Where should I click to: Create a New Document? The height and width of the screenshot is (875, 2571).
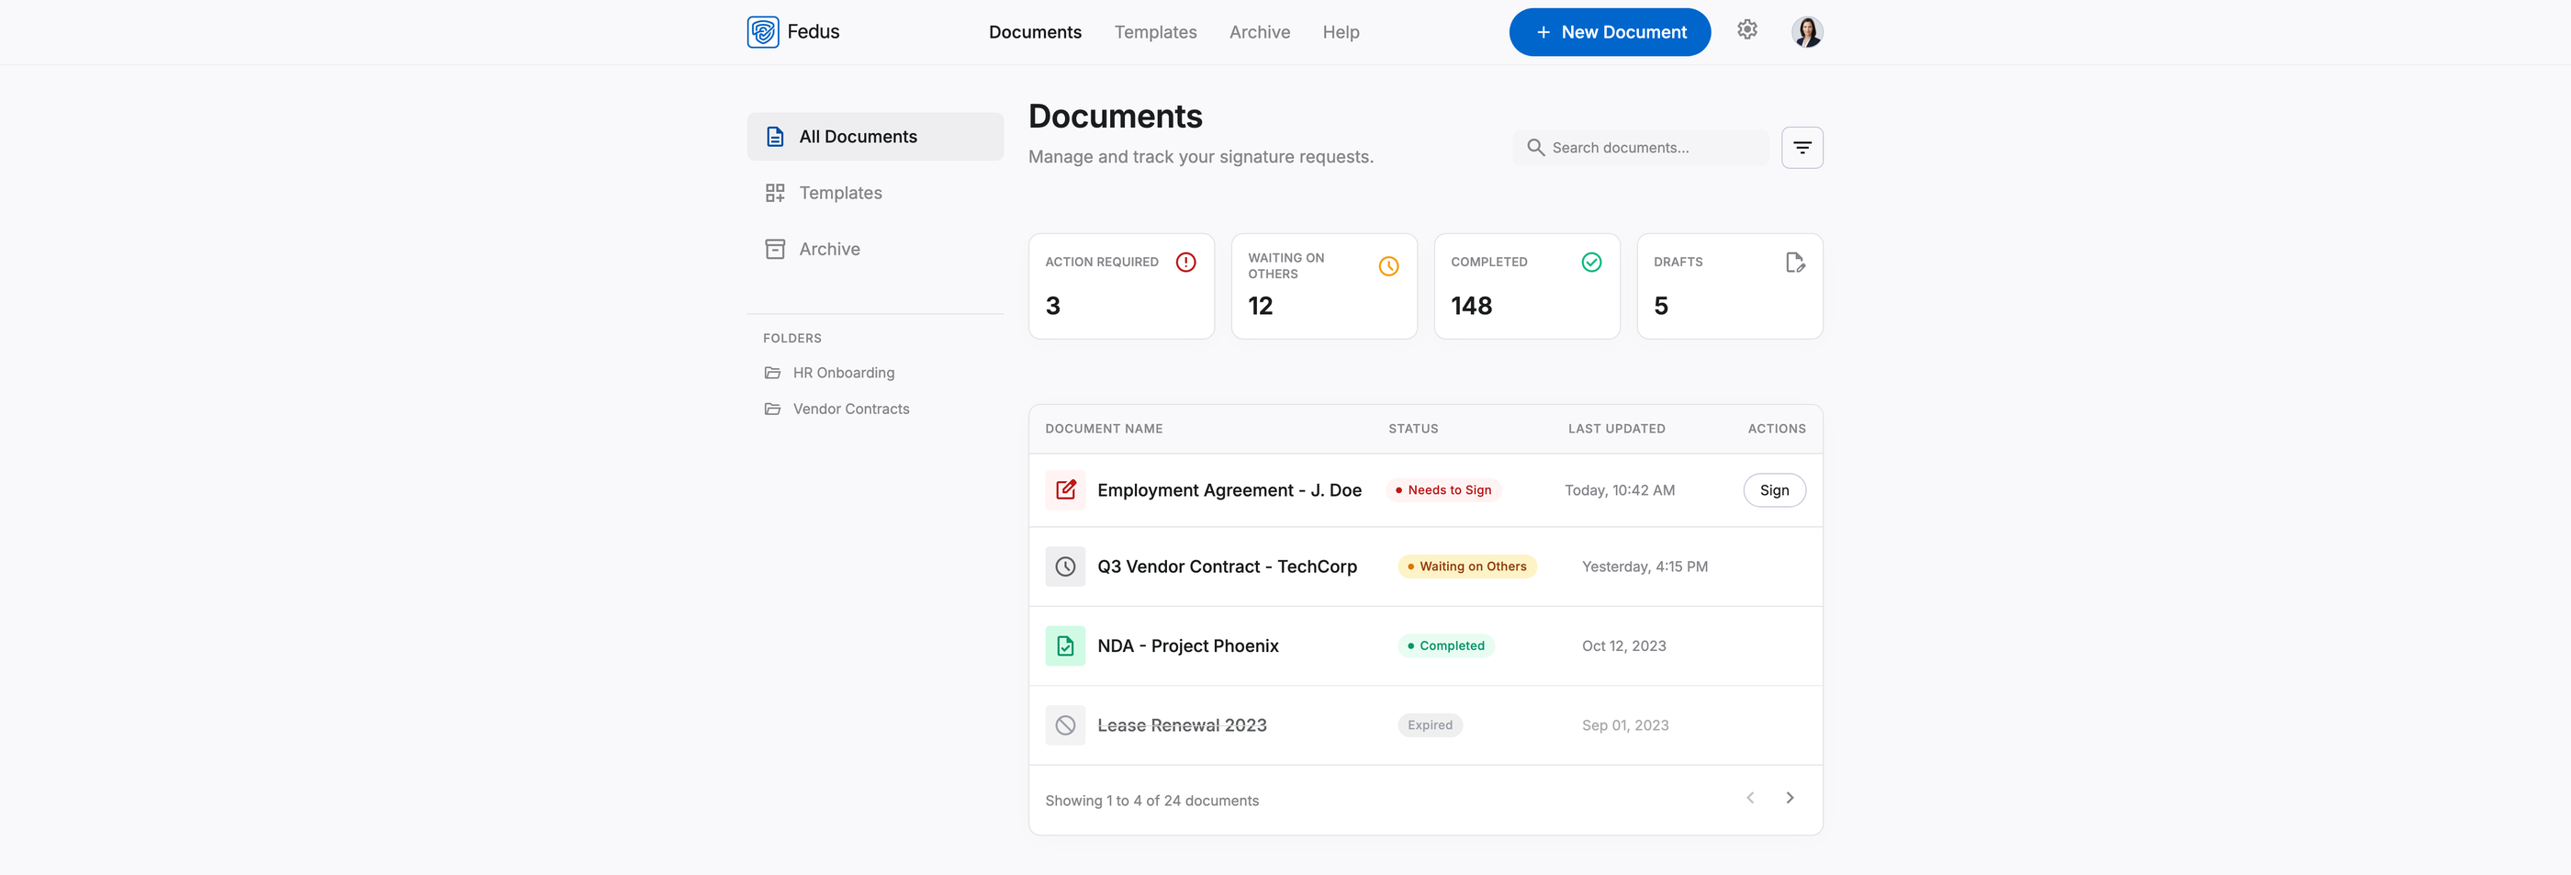pyautogui.click(x=1609, y=32)
